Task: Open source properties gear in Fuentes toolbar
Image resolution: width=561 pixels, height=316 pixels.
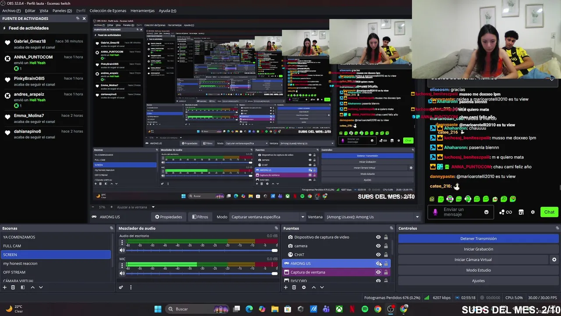Action: (x=304, y=287)
